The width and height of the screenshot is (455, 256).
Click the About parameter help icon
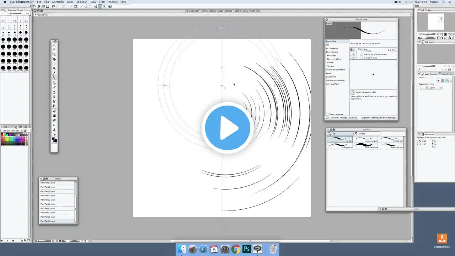coord(353,92)
